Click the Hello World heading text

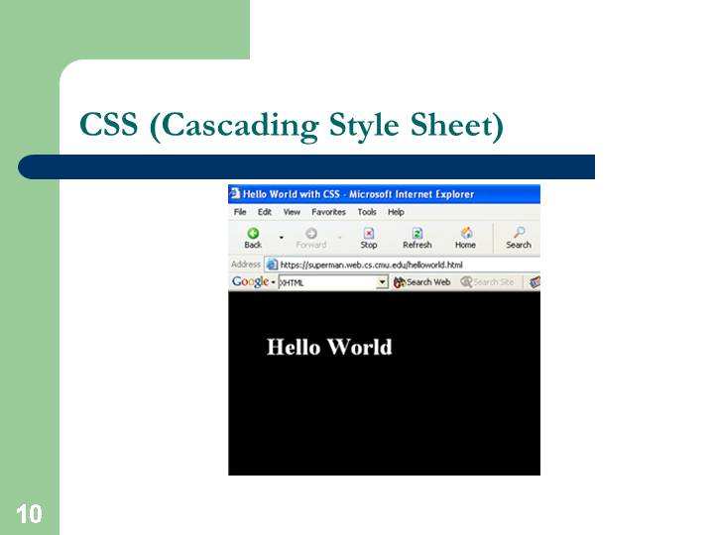329,347
